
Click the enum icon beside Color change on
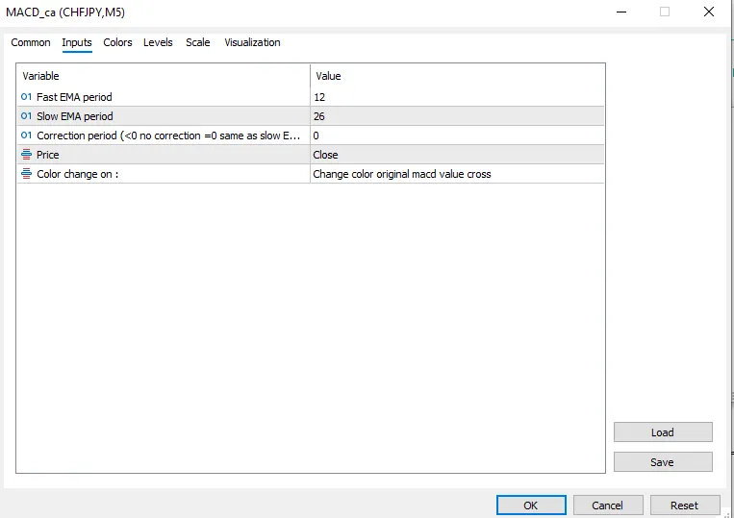pos(26,174)
